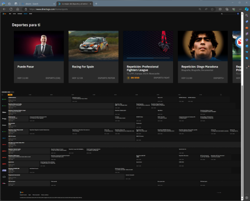Viewport: 250px width, 201px height.
Task: Select the first navigation item after logo
Action: [10, 14]
